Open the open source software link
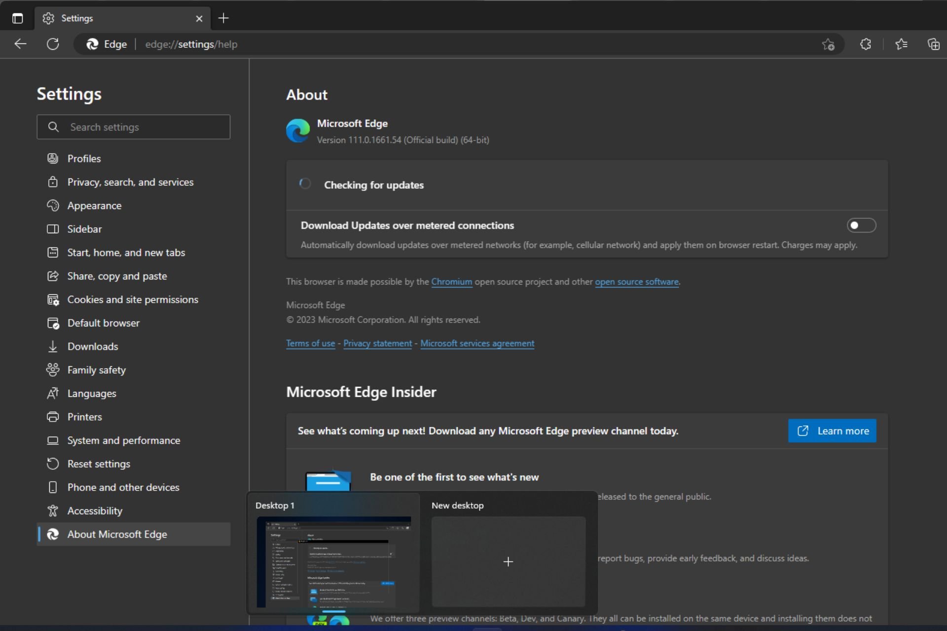This screenshot has width=947, height=631. (636, 282)
